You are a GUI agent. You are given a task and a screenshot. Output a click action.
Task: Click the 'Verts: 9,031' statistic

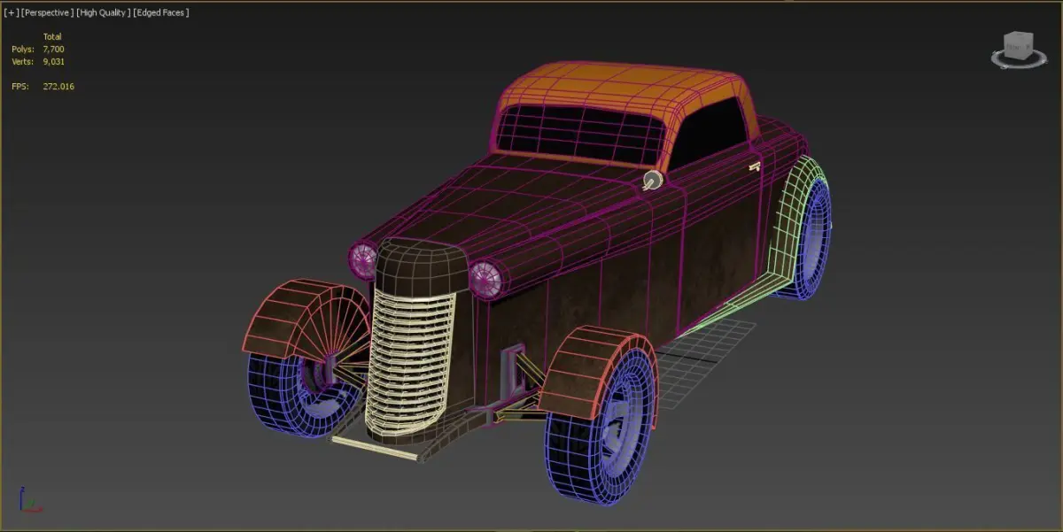click(x=38, y=61)
